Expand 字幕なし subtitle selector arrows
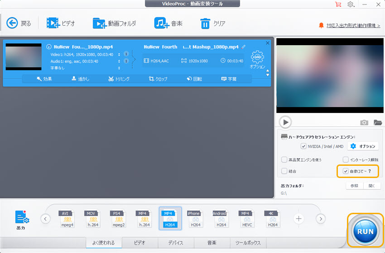The height and width of the screenshot is (253, 385). coord(119,68)
